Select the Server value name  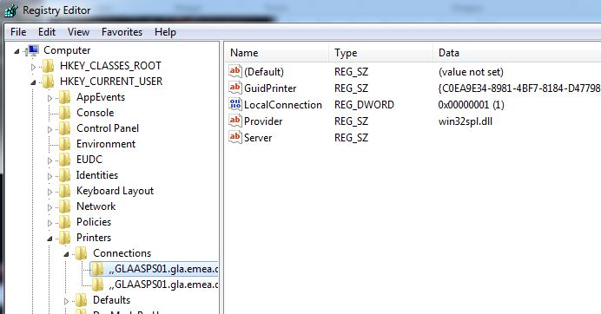(258, 138)
